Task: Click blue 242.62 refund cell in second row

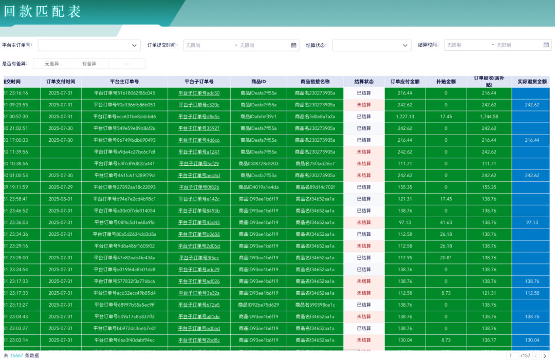Action: click(x=532, y=105)
